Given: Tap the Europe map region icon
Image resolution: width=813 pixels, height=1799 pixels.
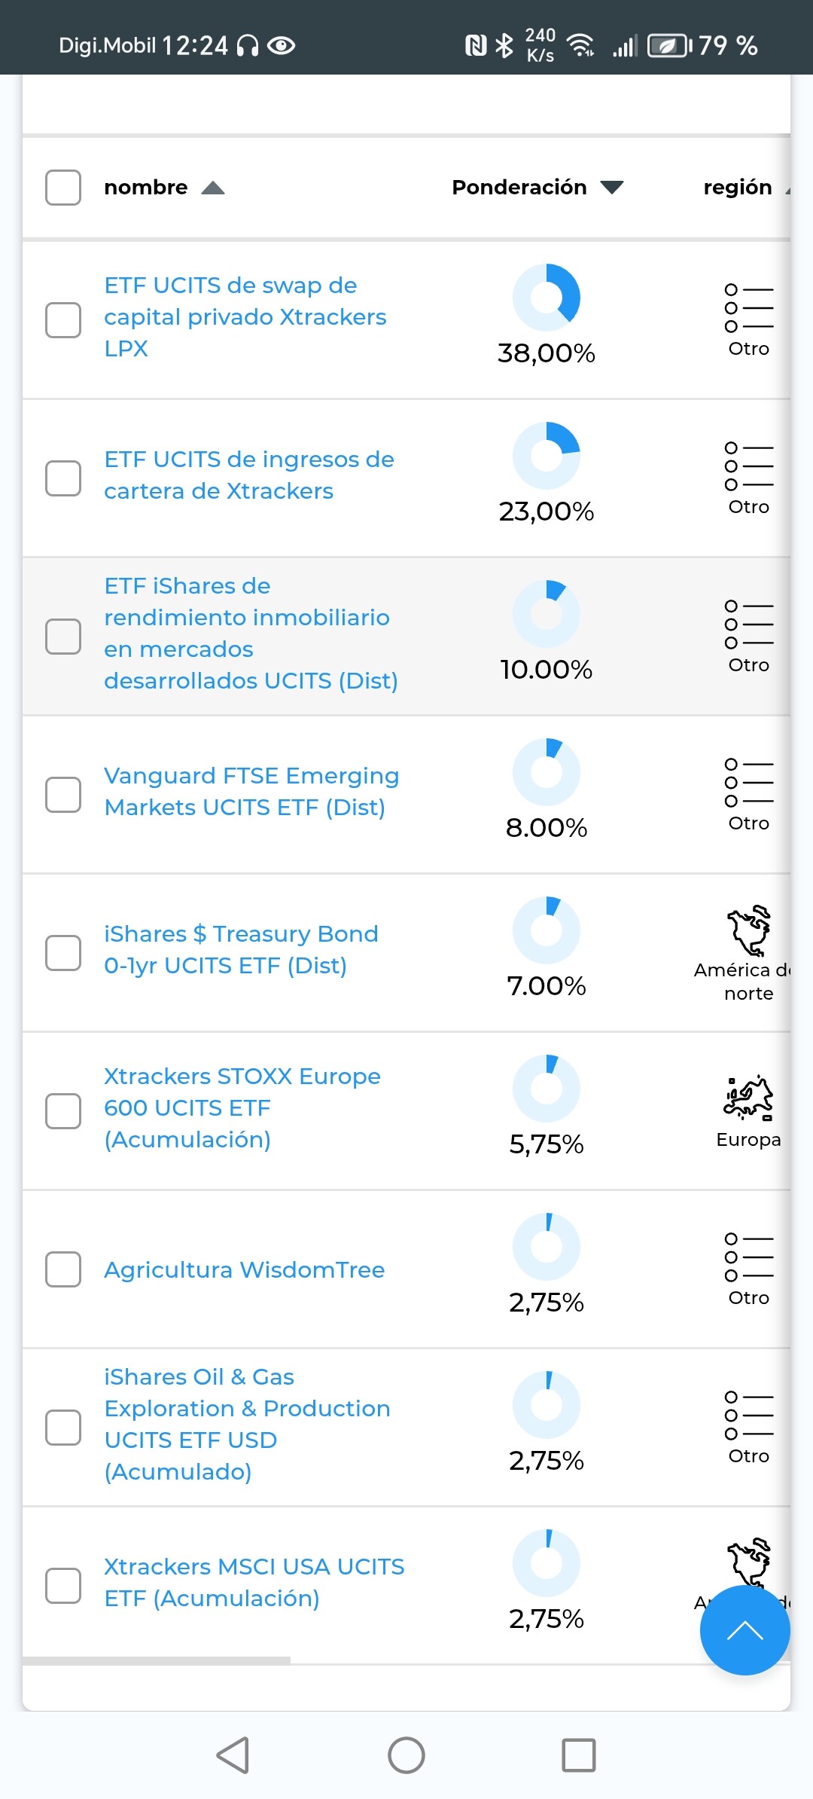Looking at the screenshot, I should (748, 1097).
